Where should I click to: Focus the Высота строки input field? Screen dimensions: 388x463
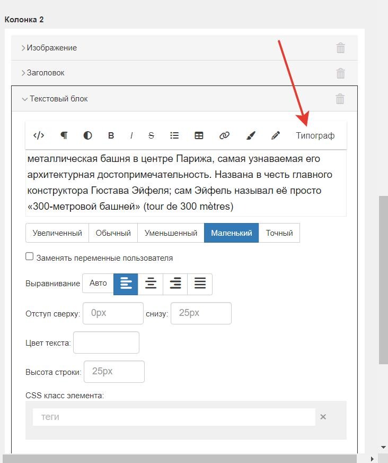[x=114, y=372]
